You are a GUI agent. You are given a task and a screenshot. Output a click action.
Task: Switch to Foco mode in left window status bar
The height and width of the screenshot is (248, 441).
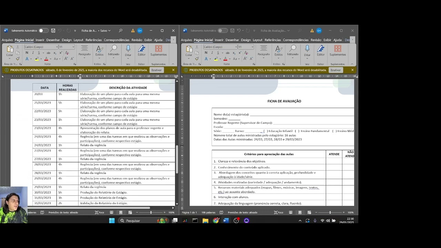pyautogui.click(x=100, y=213)
